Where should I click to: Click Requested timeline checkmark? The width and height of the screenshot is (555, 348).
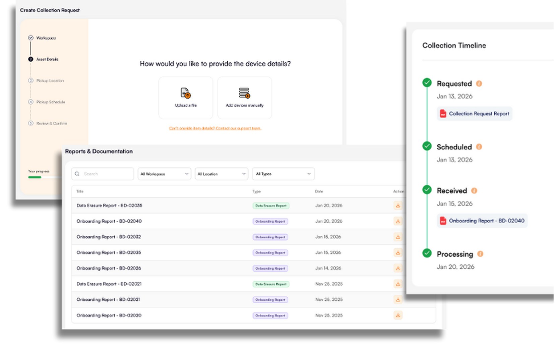[x=427, y=82]
